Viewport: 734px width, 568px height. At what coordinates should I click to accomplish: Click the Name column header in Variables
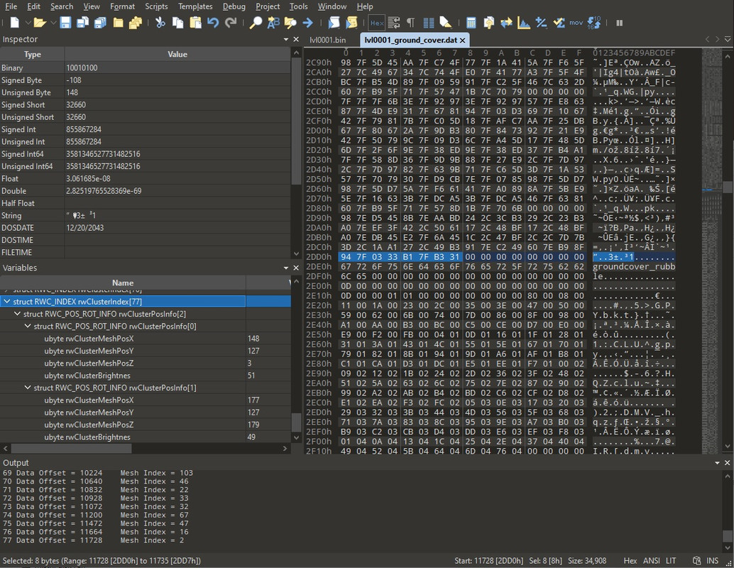click(123, 283)
